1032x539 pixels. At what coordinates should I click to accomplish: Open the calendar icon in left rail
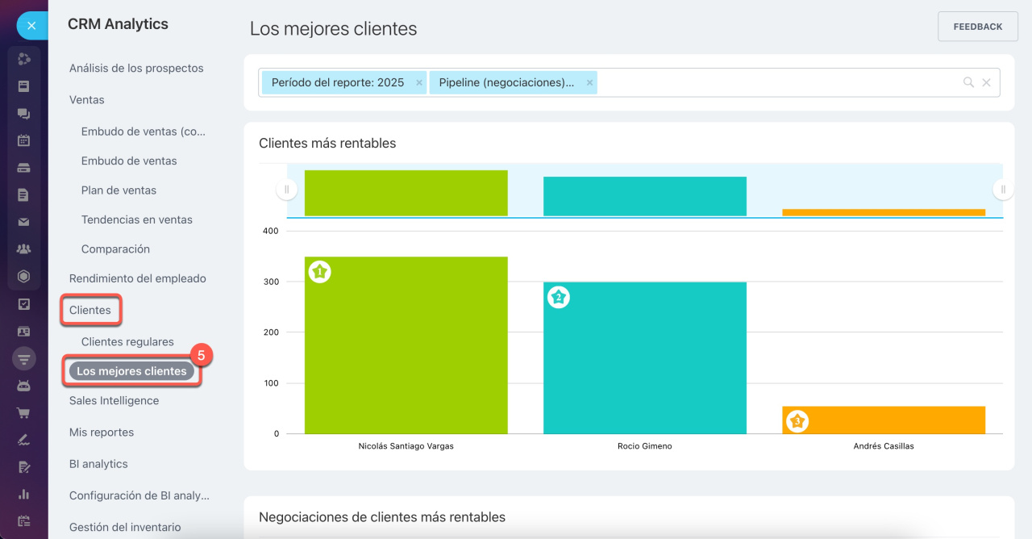pos(23,140)
